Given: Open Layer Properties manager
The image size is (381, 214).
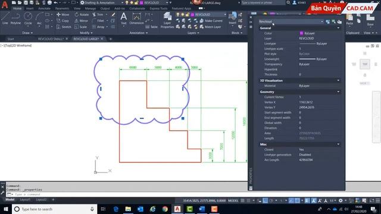Looking at the screenshot, I should pyautogui.click(x=167, y=20).
